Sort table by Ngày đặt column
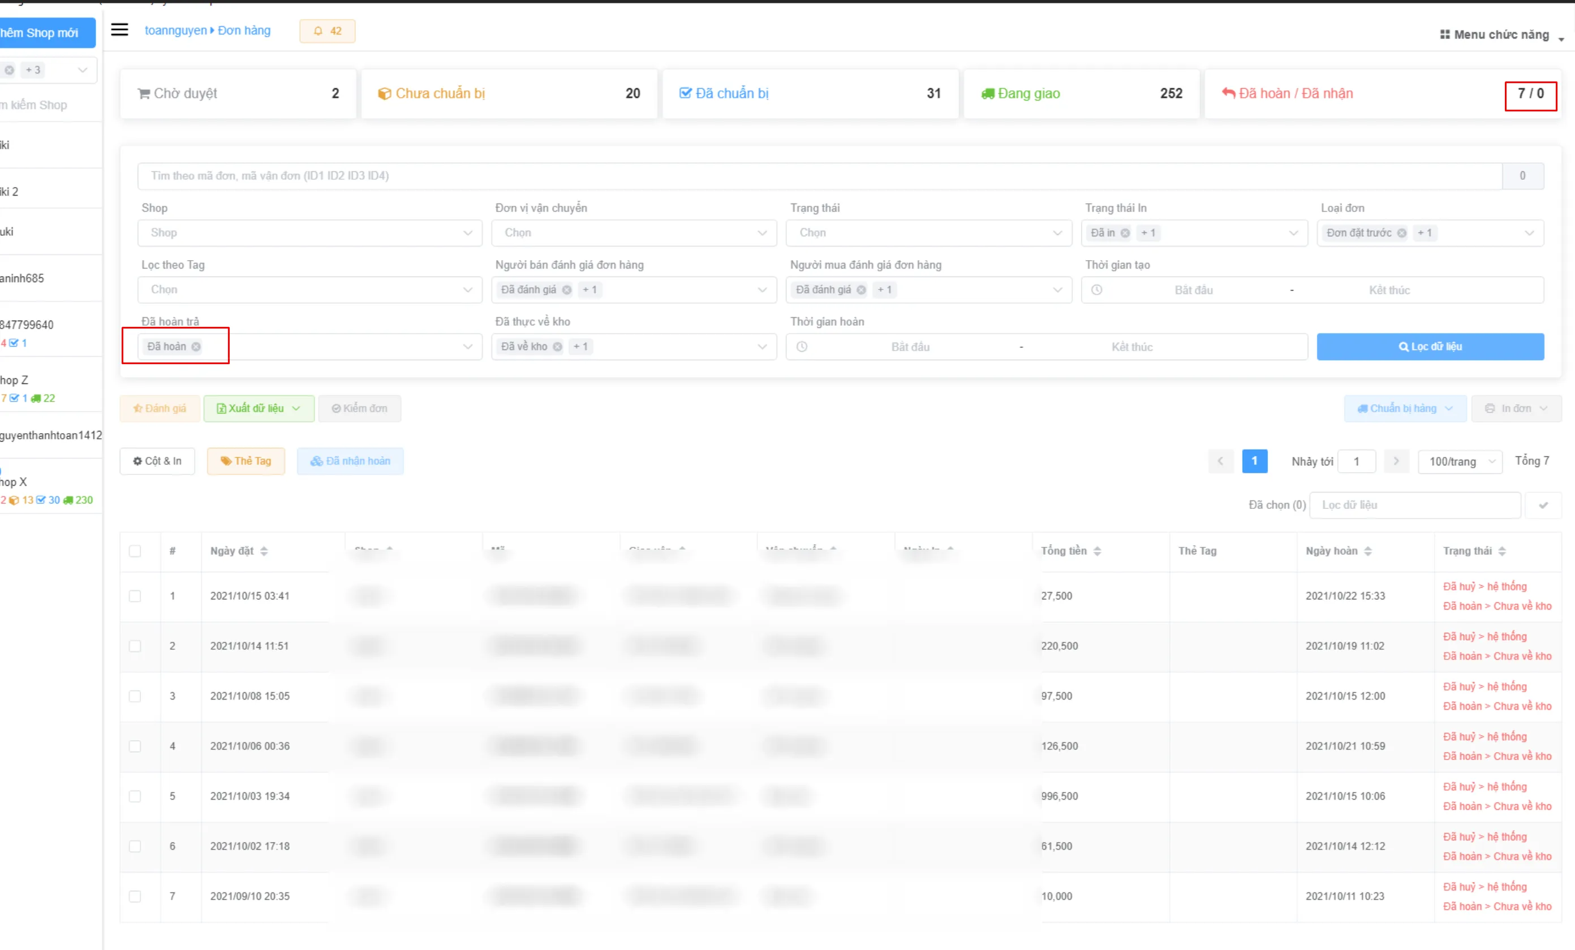The height and width of the screenshot is (950, 1575). (x=264, y=551)
